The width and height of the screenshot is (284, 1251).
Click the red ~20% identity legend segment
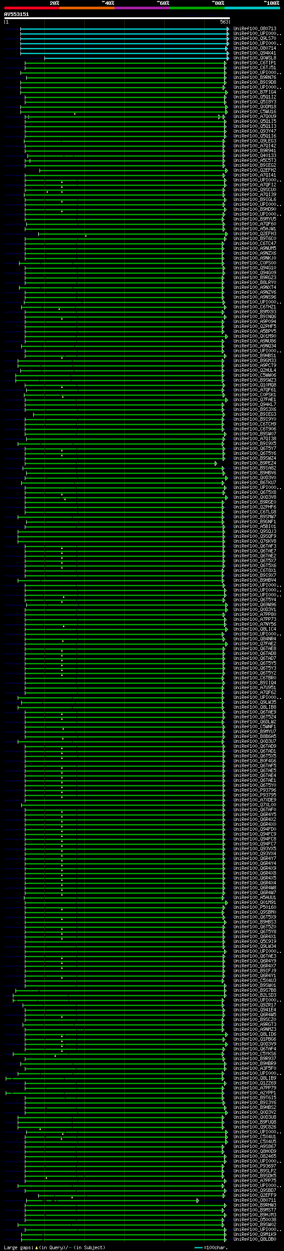32,8
